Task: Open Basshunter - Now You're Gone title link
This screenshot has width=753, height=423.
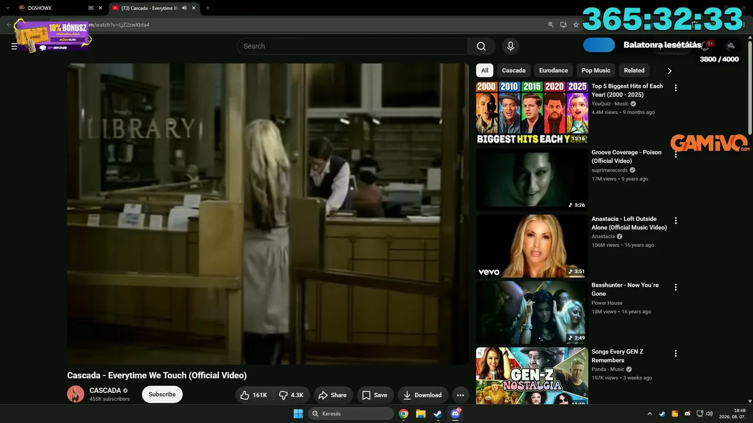Action: click(x=625, y=290)
